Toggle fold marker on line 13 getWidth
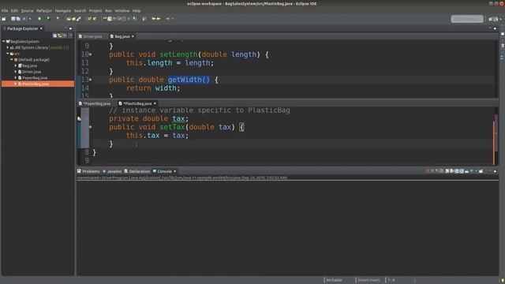Viewport: 505px width, 284px height. 91,80
